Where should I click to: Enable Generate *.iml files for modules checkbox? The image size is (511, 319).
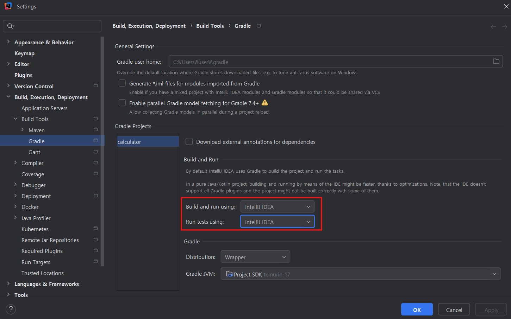[122, 83]
